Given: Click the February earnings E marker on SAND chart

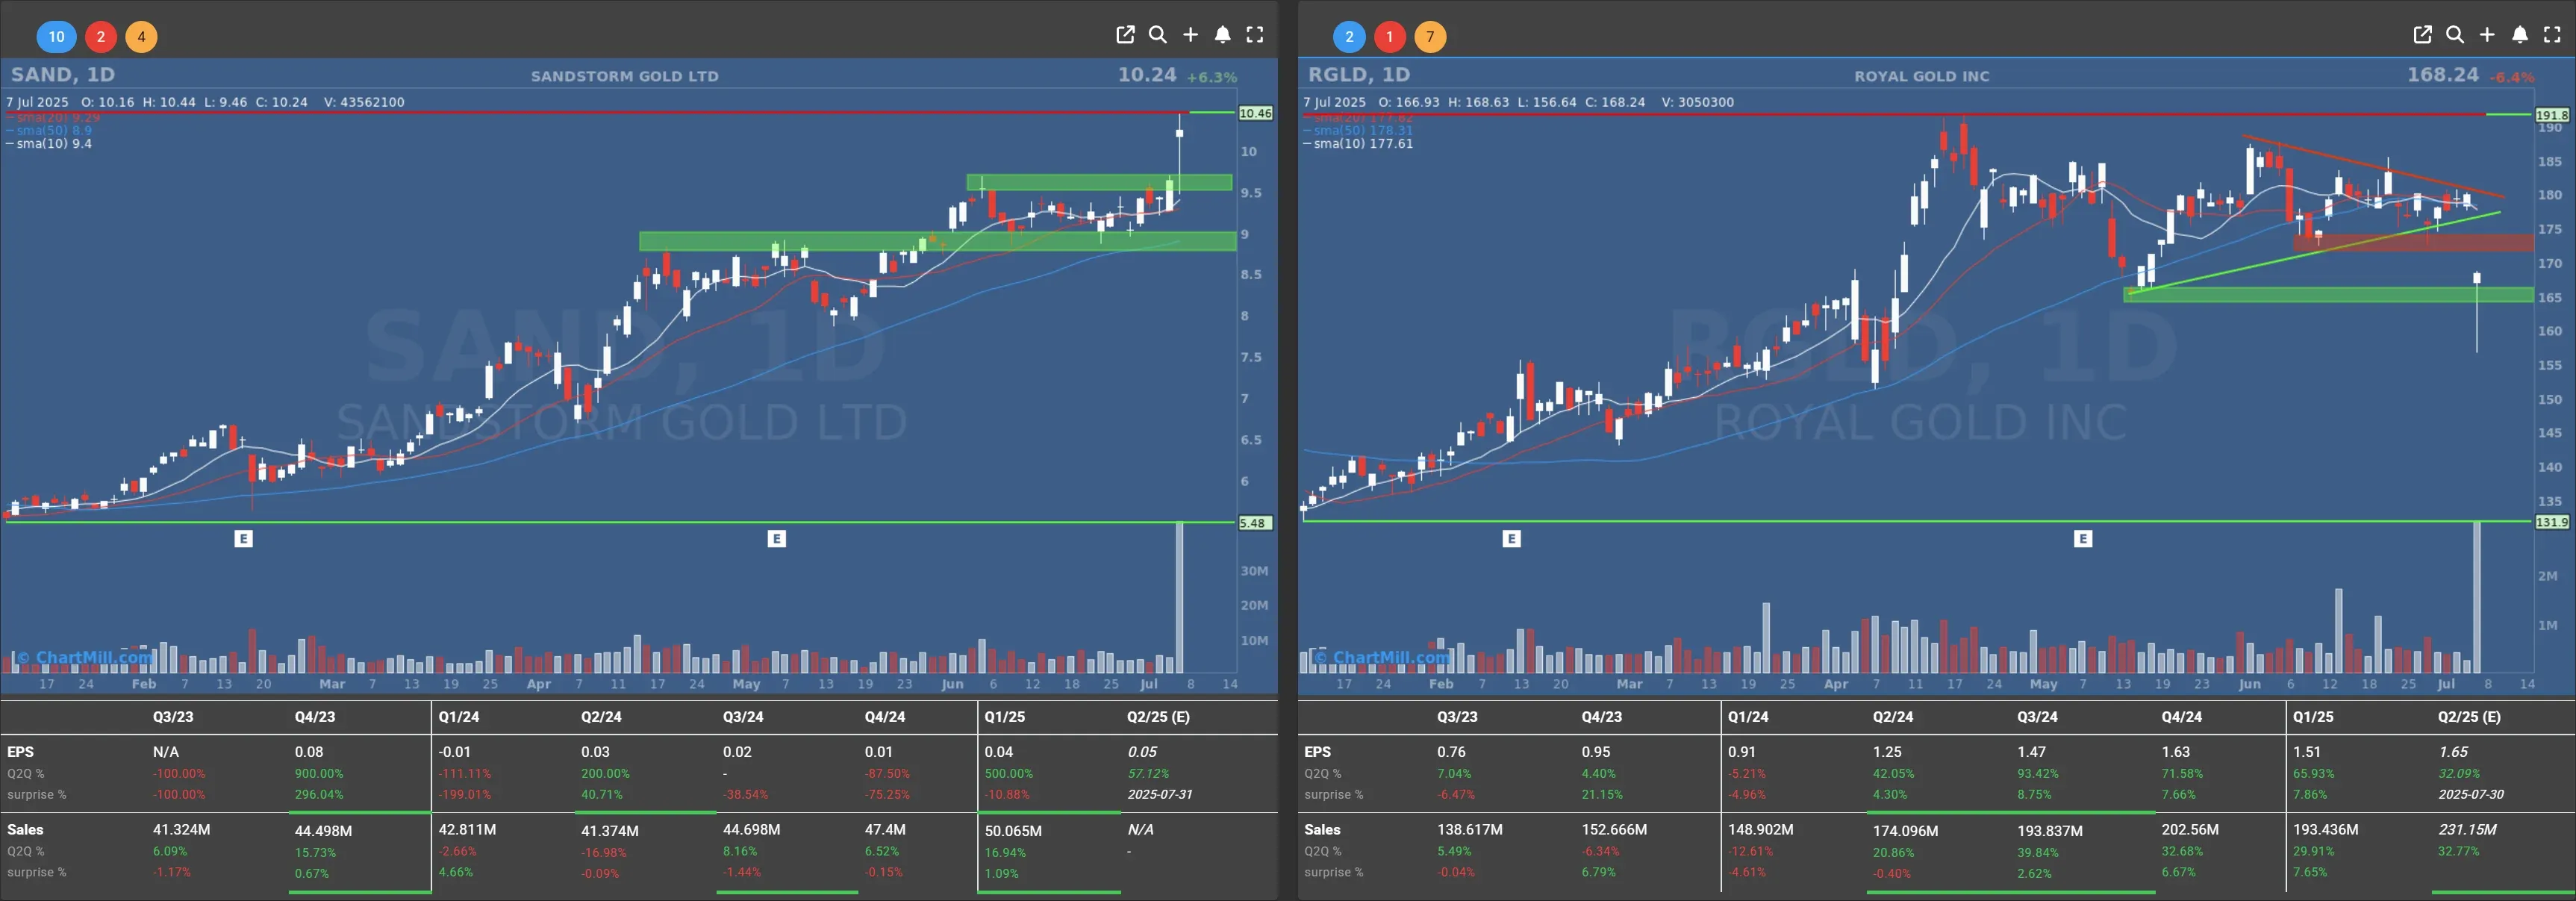Looking at the screenshot, I should point(243,539).
